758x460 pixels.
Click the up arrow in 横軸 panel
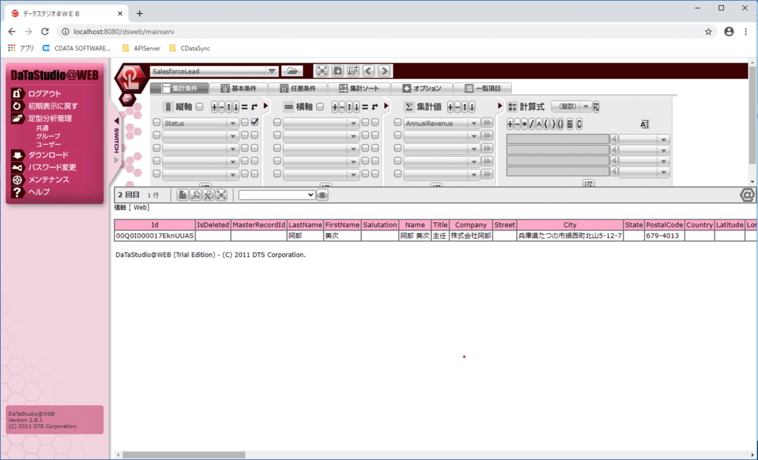(350, 107)
